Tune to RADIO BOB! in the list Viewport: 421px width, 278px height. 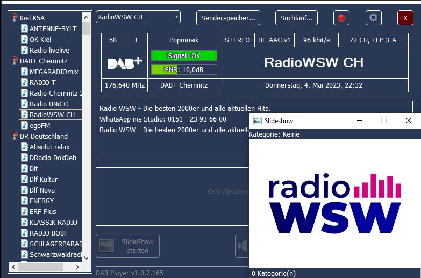(47, 233)
